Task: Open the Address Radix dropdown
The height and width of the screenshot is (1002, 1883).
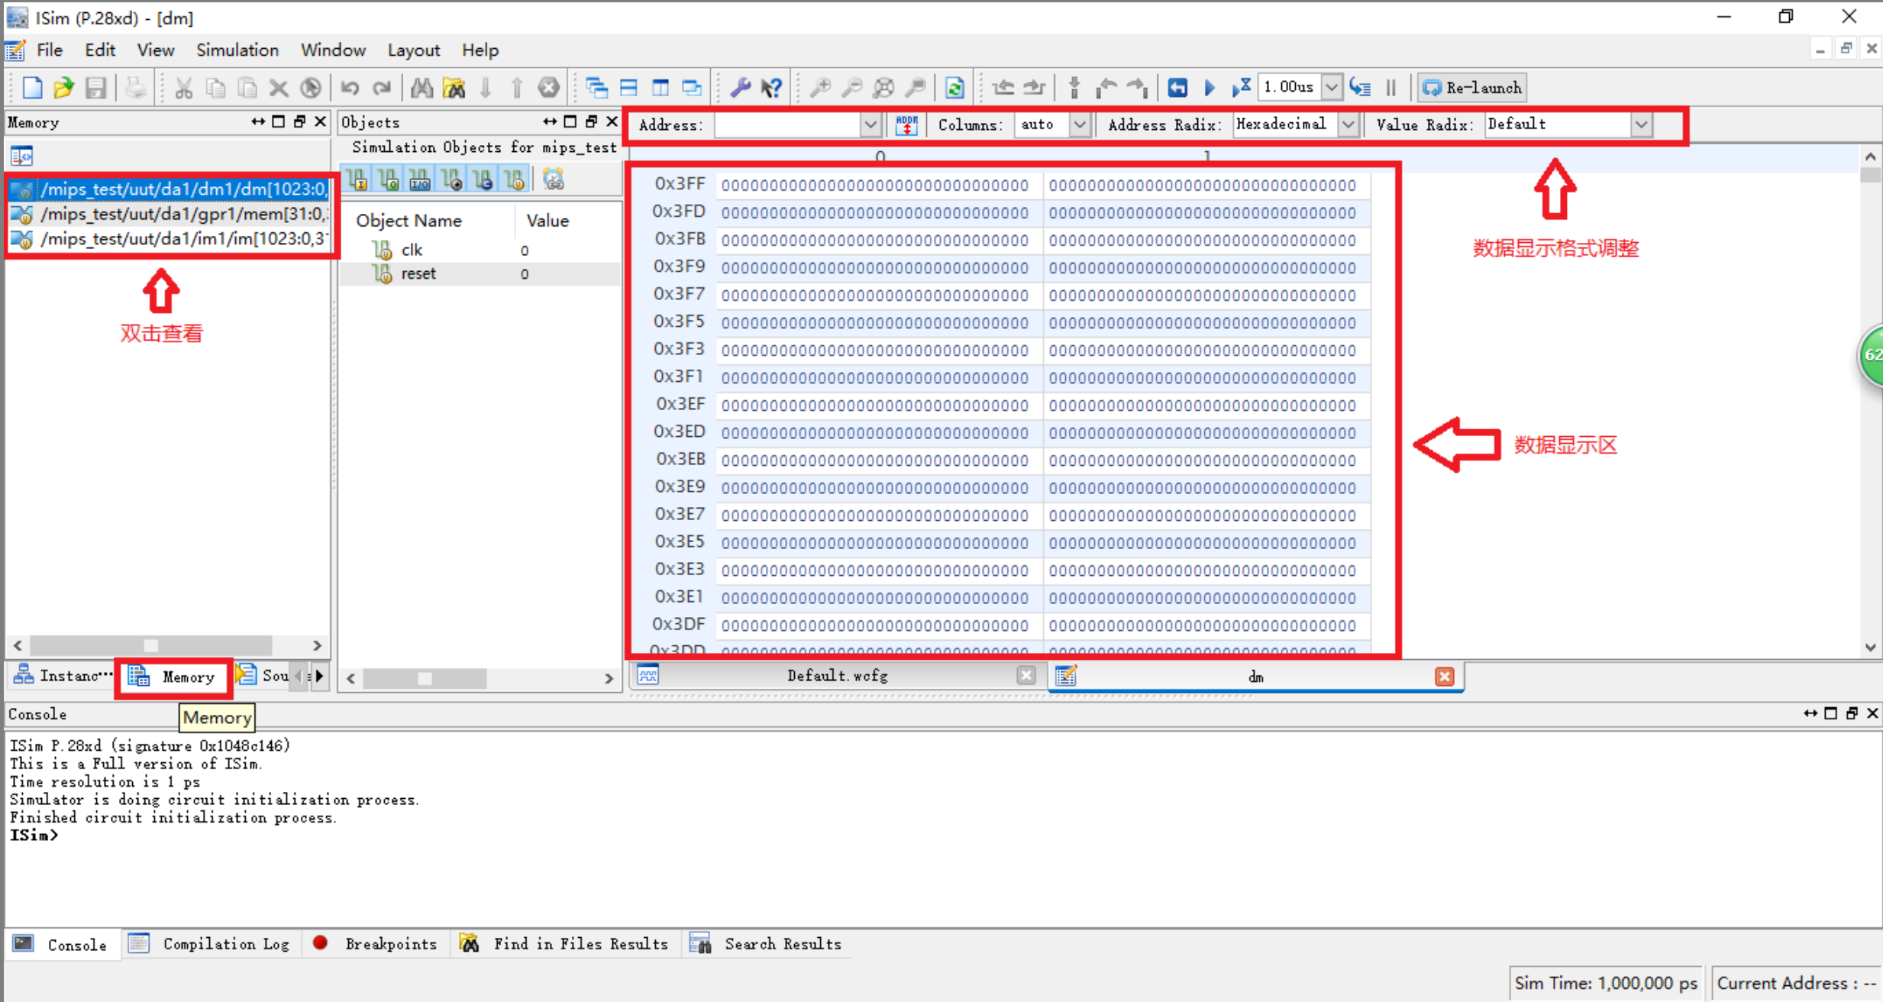Action: [1348, 124]
